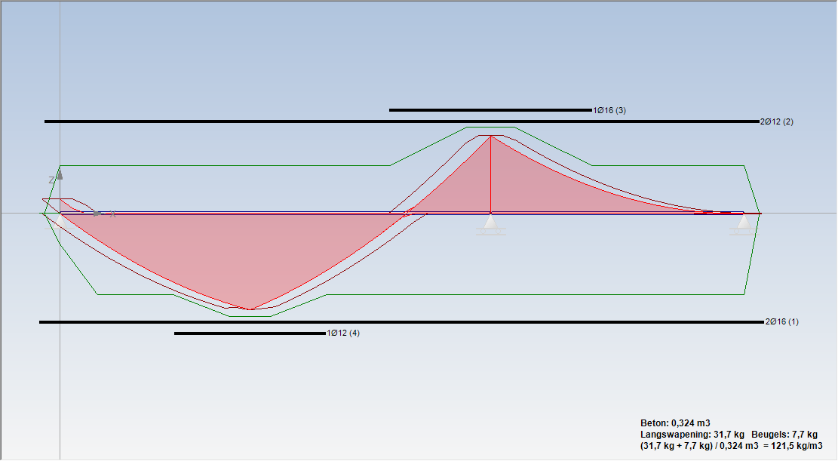Click the 1Ø12 (4) label

[343, 333]
